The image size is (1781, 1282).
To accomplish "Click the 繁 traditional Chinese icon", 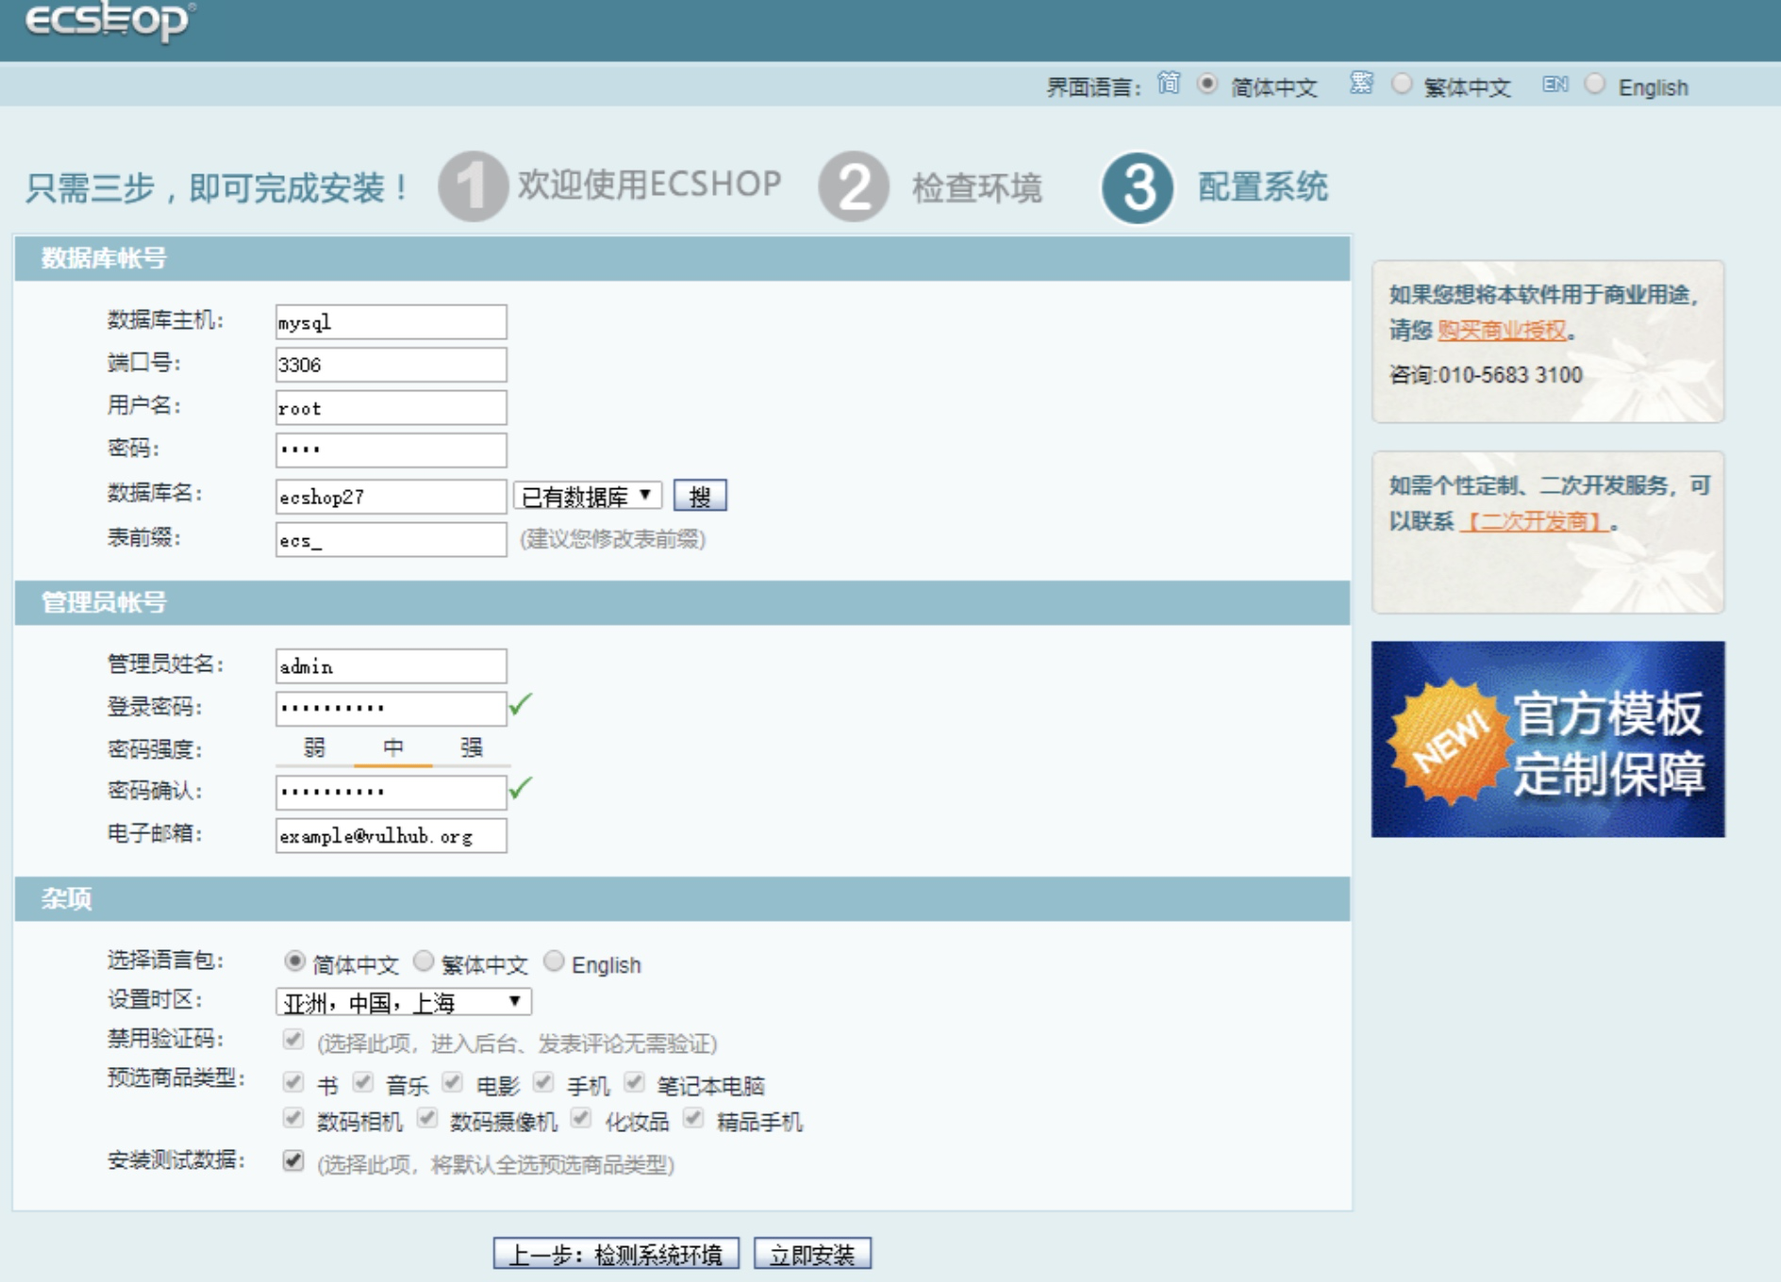I will 1362,85.
